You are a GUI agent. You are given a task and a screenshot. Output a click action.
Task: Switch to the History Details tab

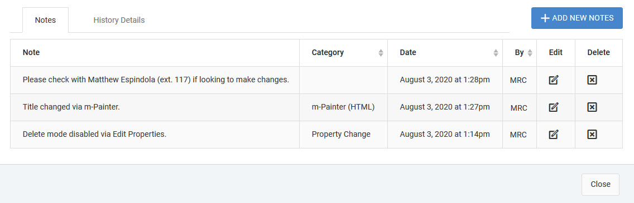(x=119, y=19)
